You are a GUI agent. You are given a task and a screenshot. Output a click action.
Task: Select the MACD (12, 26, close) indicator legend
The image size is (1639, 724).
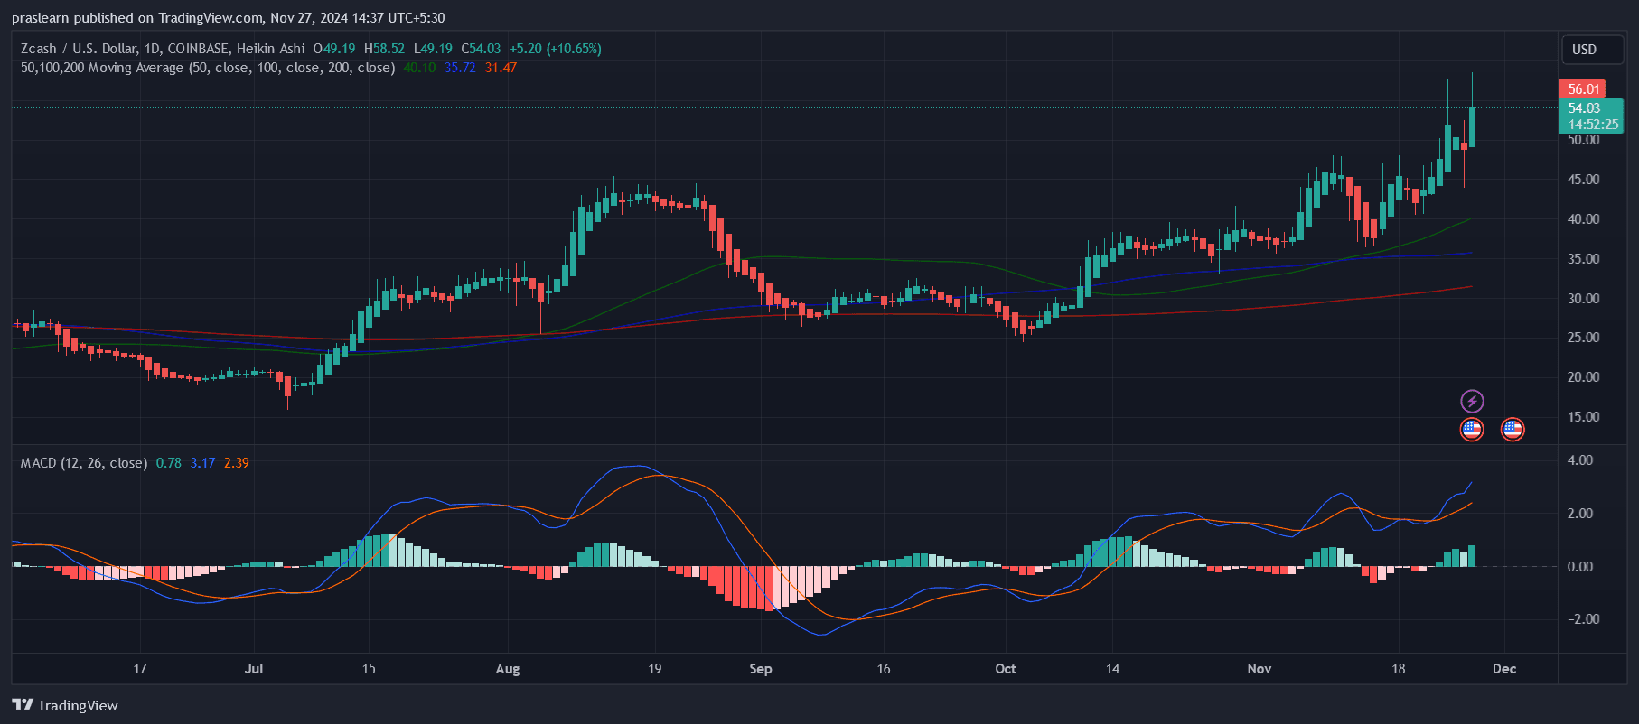coord(84,463)
